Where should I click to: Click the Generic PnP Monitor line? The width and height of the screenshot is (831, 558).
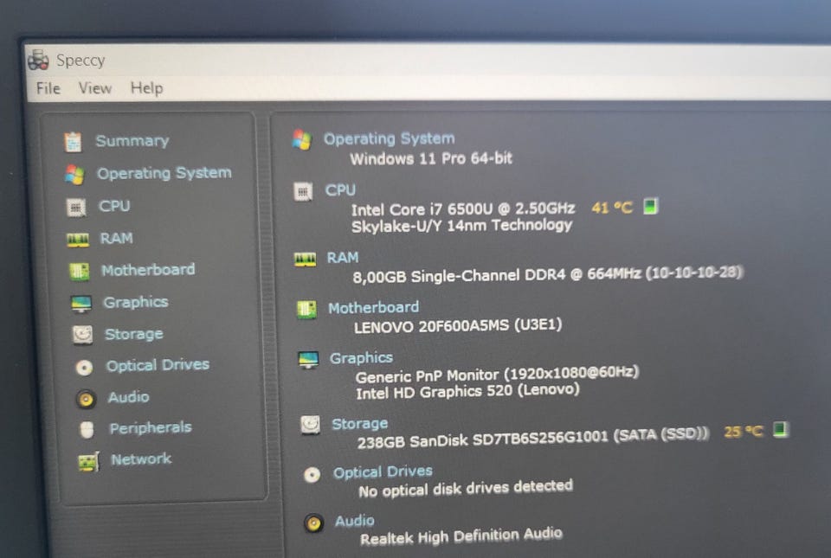tap(497, 375)
